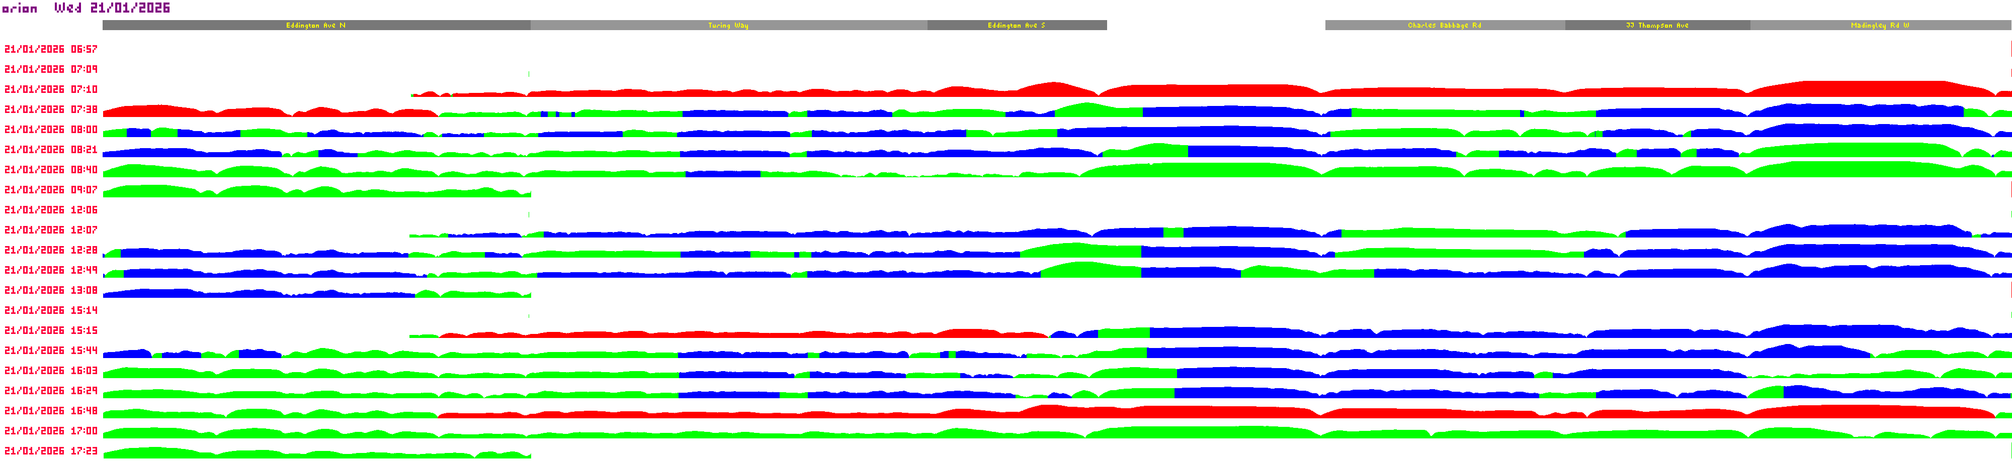This screenshot has height=462, width=2012.
Task: Select the 07:38 journey timestamp
Action: pos(51,110)
